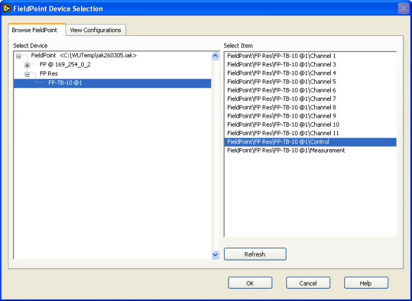Confirm selection with OK button
Viewport: 412px width, 301px height.
click(250, 283)
